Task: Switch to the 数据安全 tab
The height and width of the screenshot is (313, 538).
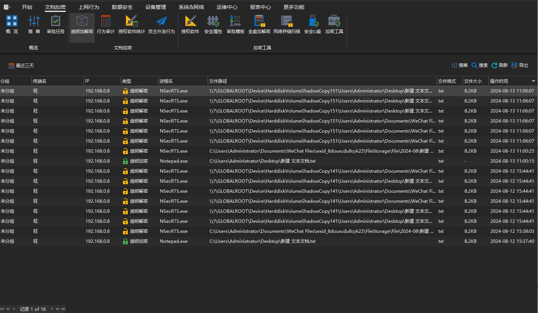Action: [x=122, y=7]
